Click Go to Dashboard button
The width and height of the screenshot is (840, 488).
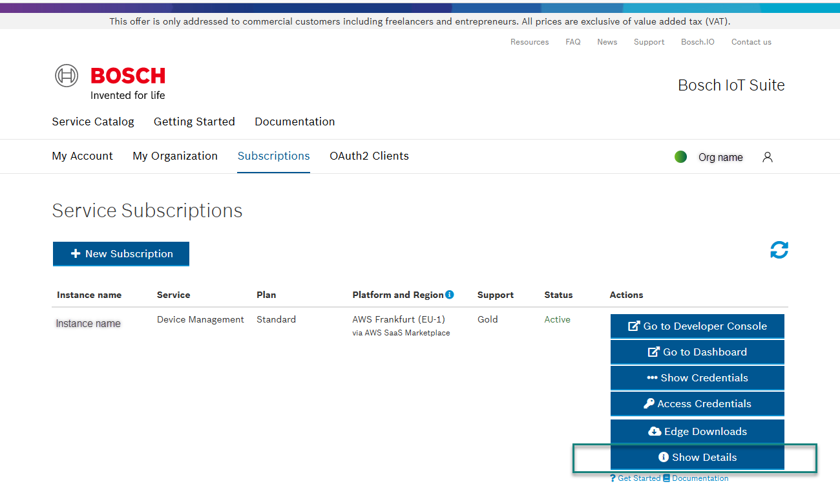[697, 352]
